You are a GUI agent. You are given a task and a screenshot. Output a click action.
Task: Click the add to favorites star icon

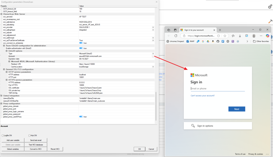click(225, 36)
